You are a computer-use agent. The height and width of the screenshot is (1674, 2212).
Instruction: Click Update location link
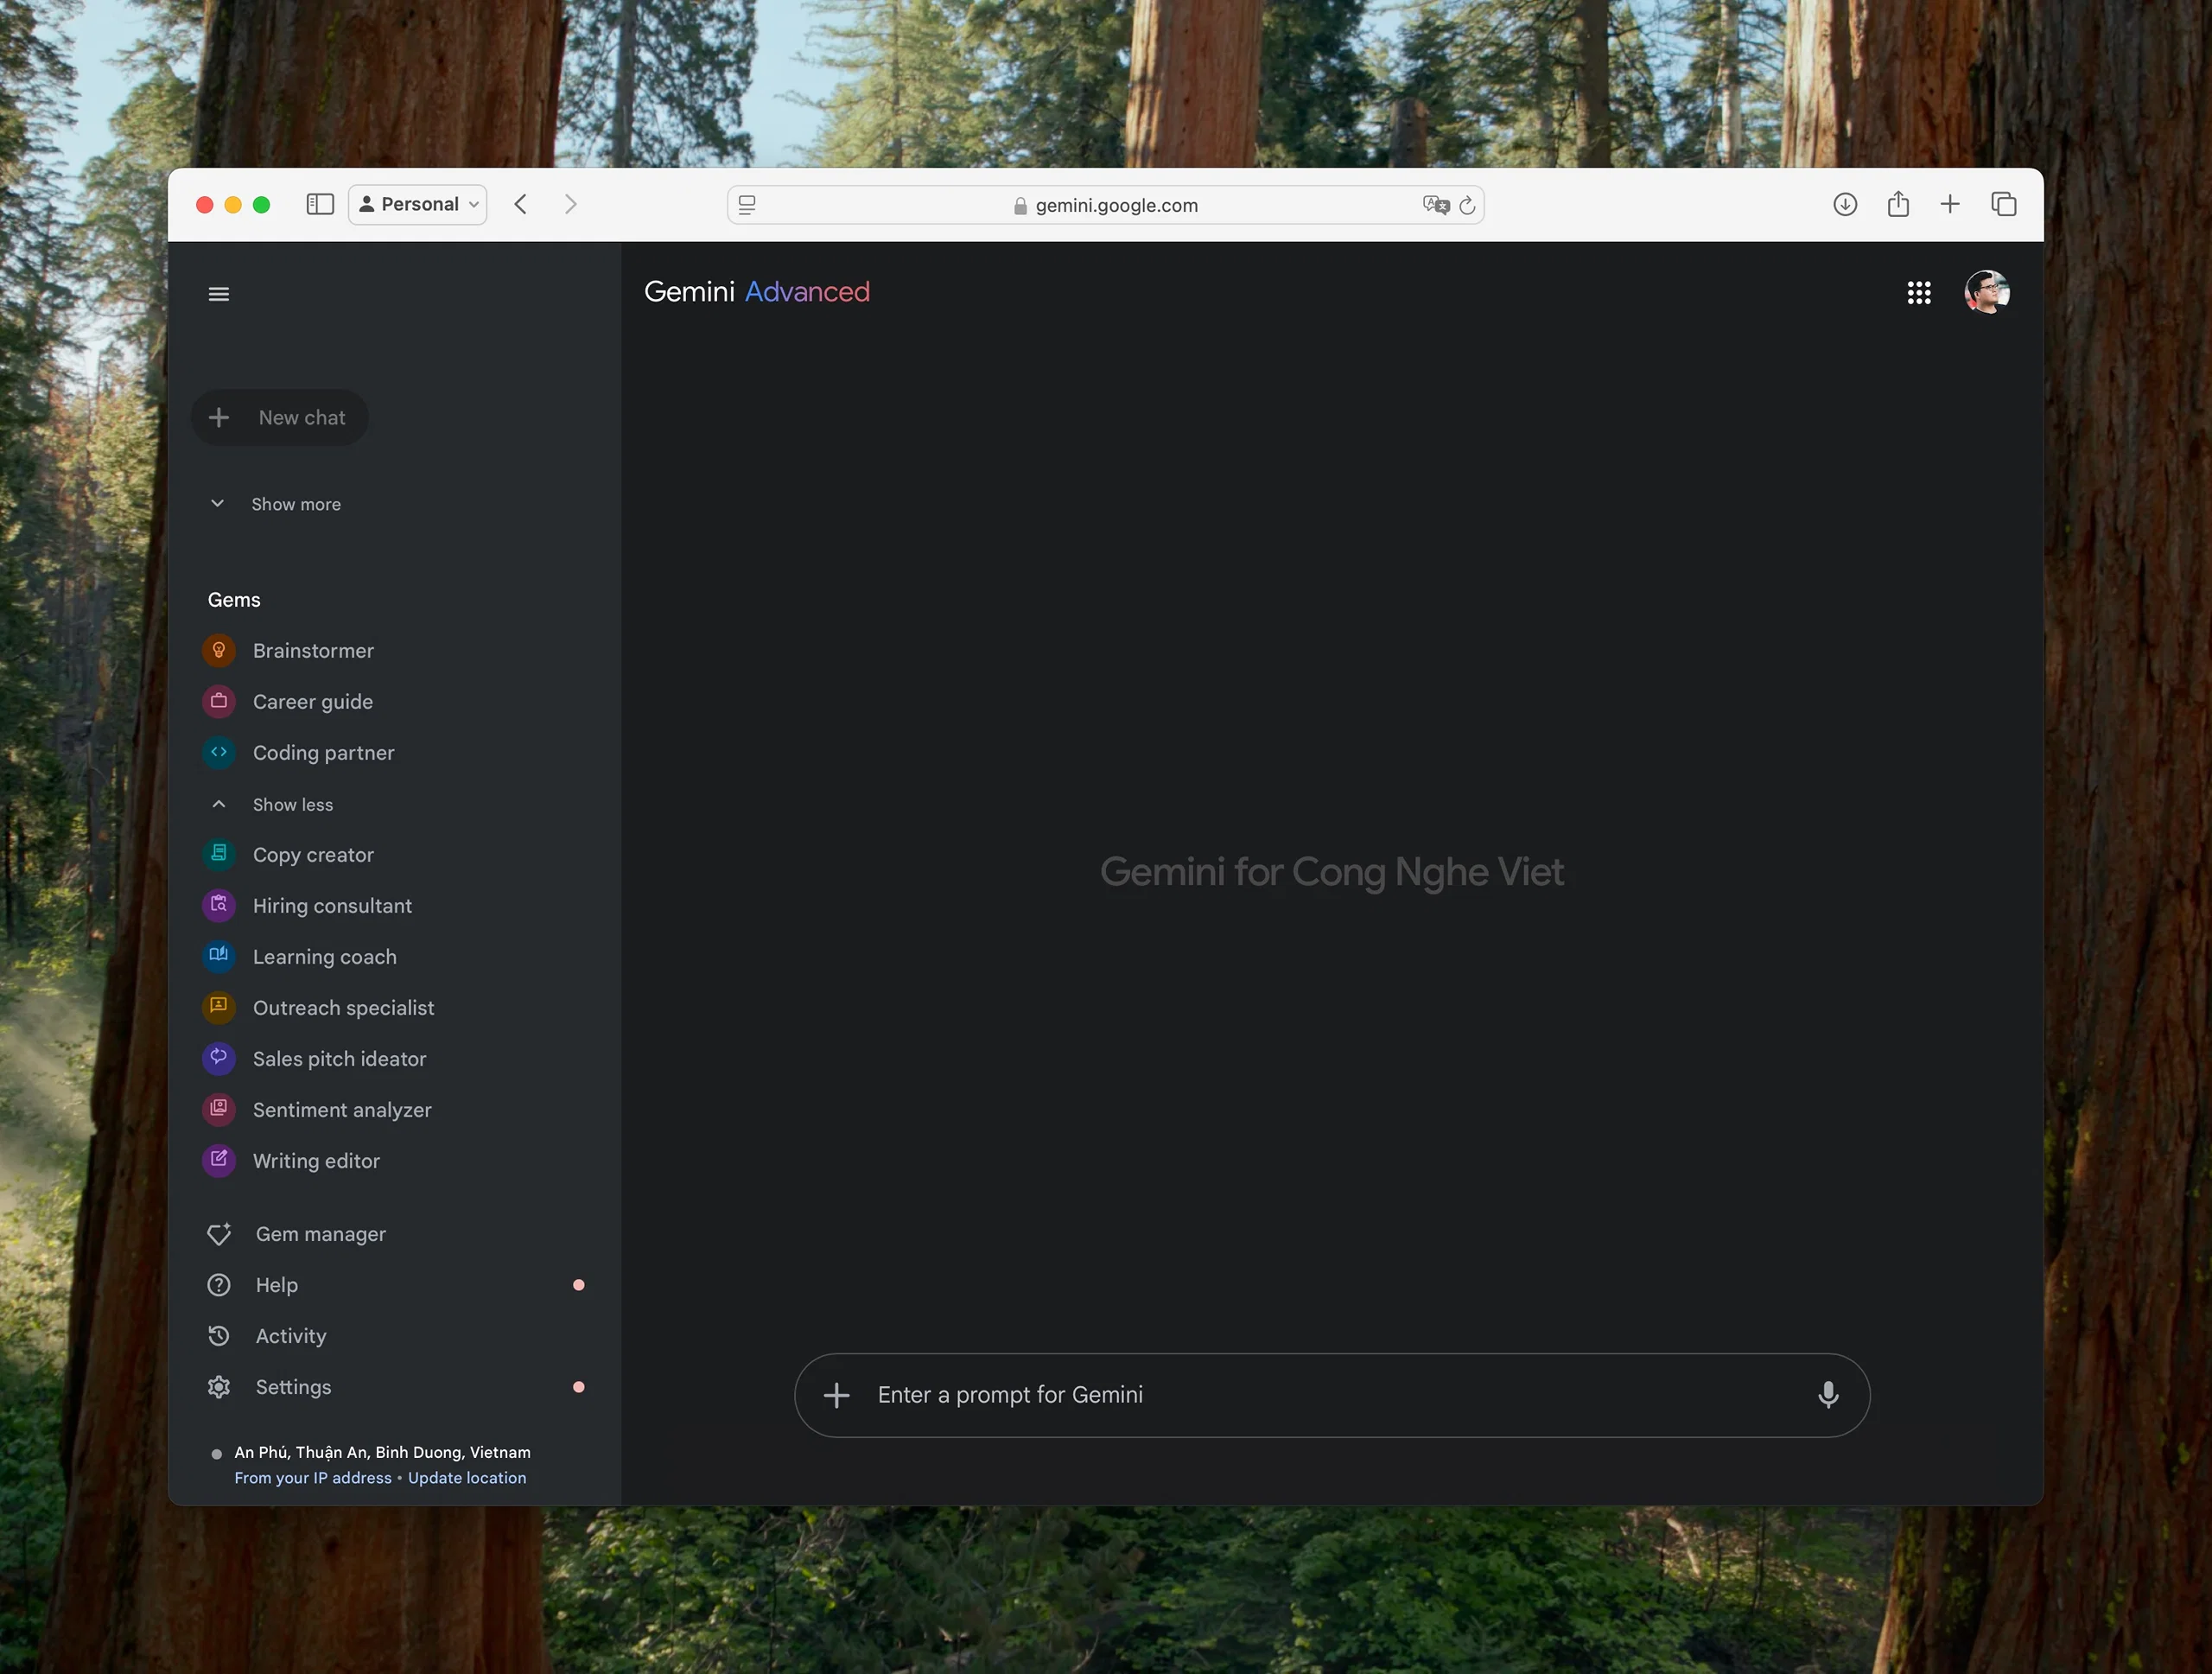pos(466,1477)
